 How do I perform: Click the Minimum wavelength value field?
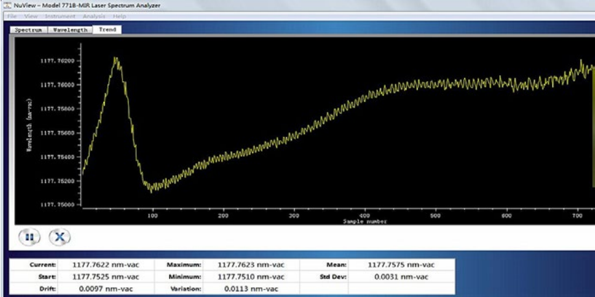click(x=251, y=276)
